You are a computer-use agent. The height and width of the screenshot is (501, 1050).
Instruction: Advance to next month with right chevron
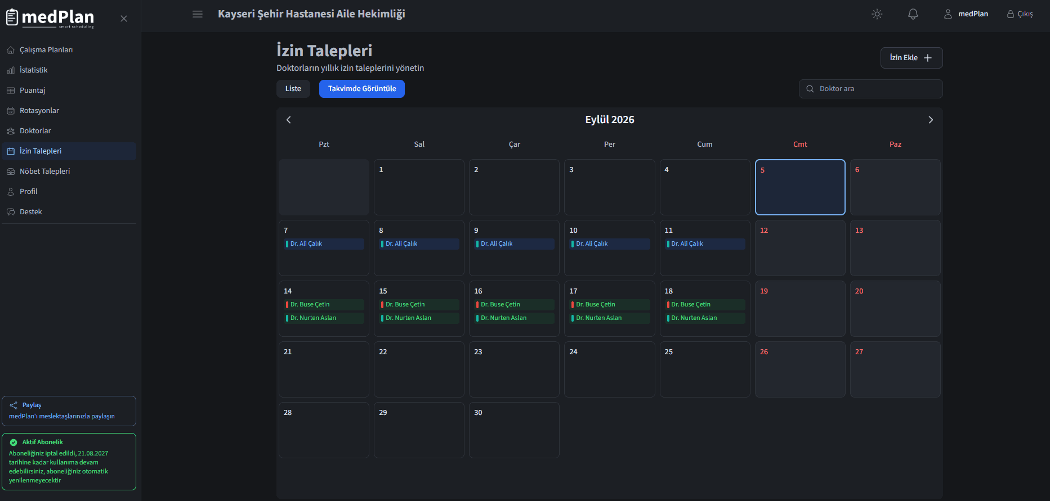pos(931,120)
